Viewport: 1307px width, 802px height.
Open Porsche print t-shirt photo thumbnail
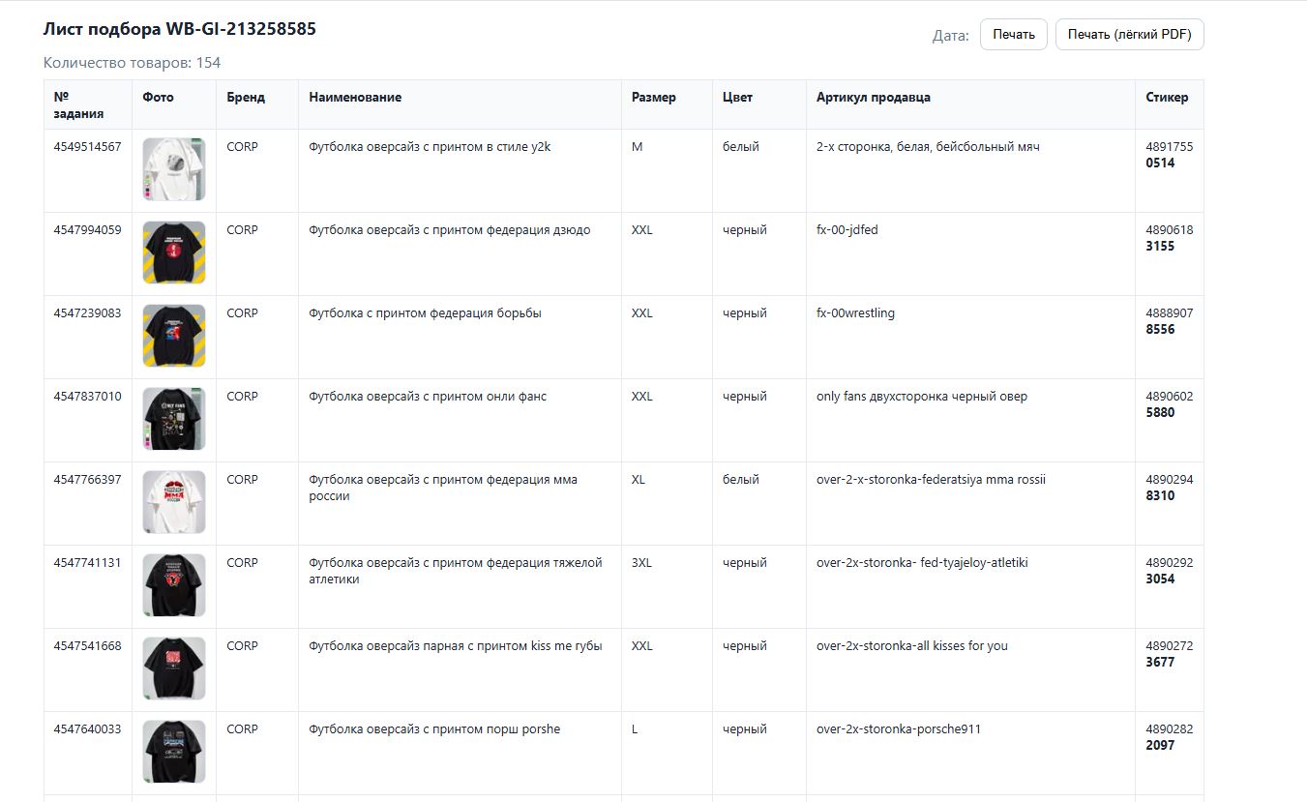[x=174, y=752]
